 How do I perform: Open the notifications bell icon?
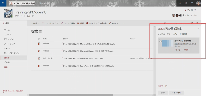point(179,3)
